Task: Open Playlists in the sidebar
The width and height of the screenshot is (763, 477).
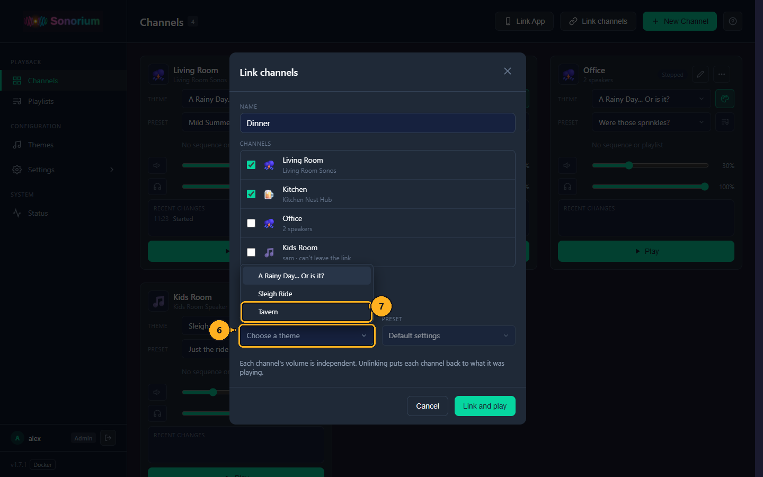Action: [64, 101]
